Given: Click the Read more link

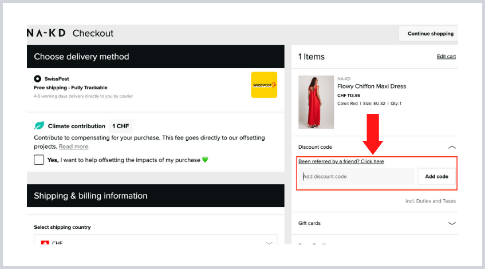Looking at the screenshot, I should point(73,147).
